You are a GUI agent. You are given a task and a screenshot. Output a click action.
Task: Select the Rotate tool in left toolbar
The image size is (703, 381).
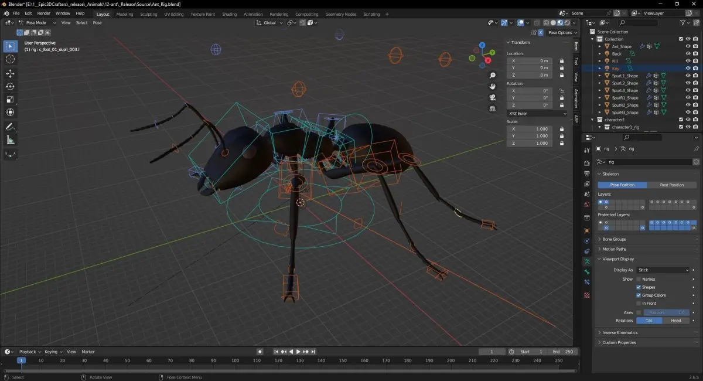pos(10,86)
